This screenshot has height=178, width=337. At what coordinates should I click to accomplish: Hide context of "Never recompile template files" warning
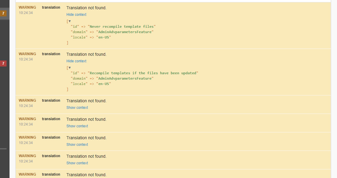76,15
